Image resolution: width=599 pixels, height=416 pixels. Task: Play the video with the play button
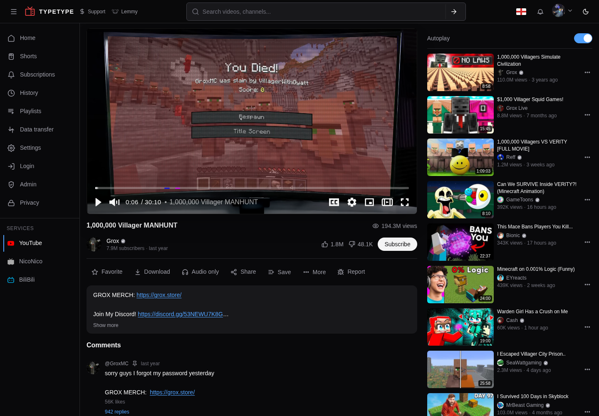click(x=98, y=202)
